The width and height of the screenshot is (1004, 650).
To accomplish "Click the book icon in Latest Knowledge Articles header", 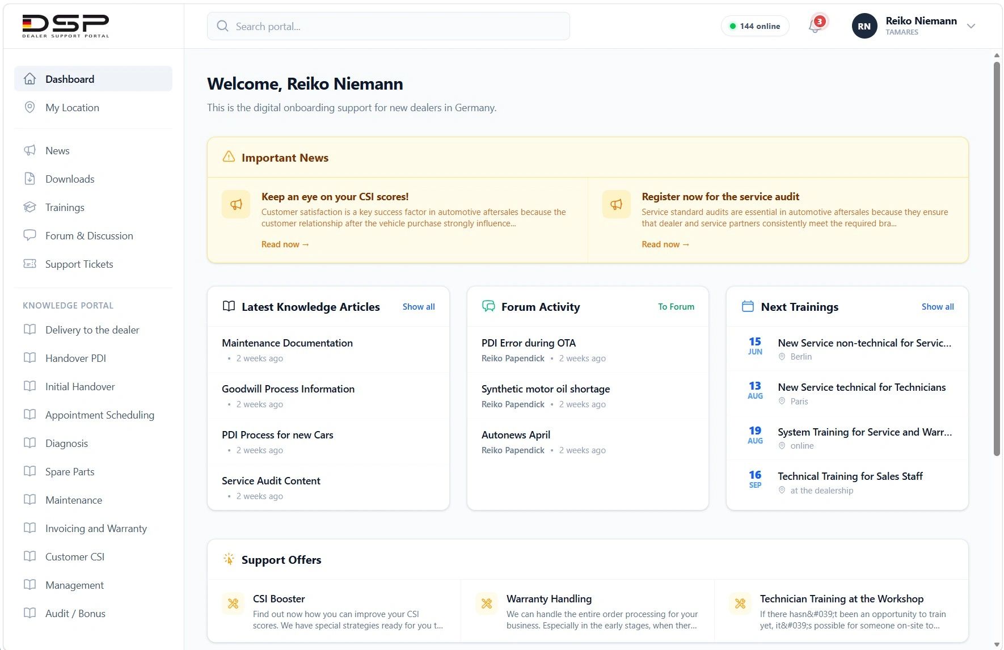I will pyautogui.click(x=229, y=306).
